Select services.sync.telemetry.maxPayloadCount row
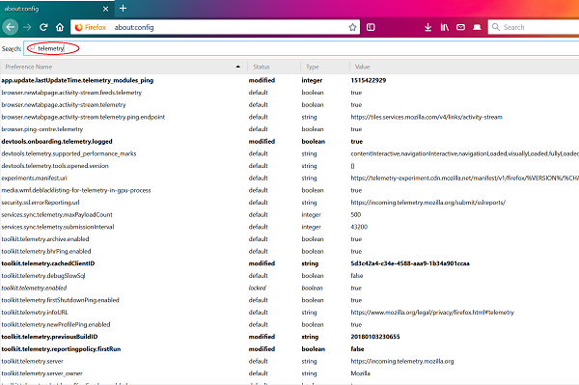 click(289, 214)
